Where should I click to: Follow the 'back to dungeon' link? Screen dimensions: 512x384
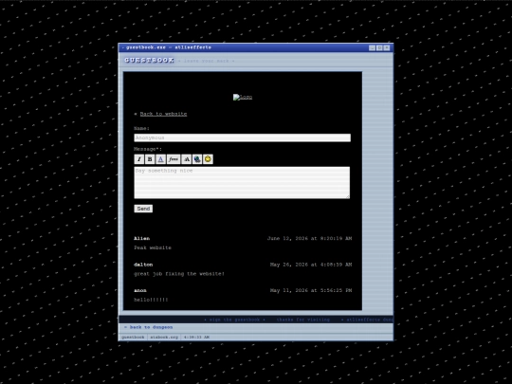click(149, 327)
